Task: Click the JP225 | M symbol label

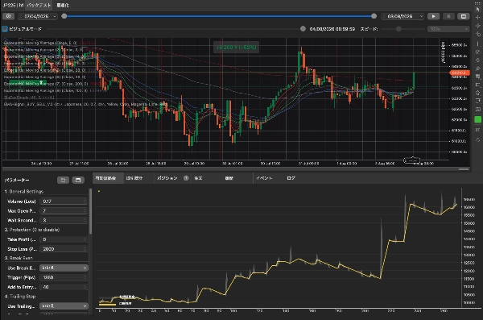Action: click(13, 5)
